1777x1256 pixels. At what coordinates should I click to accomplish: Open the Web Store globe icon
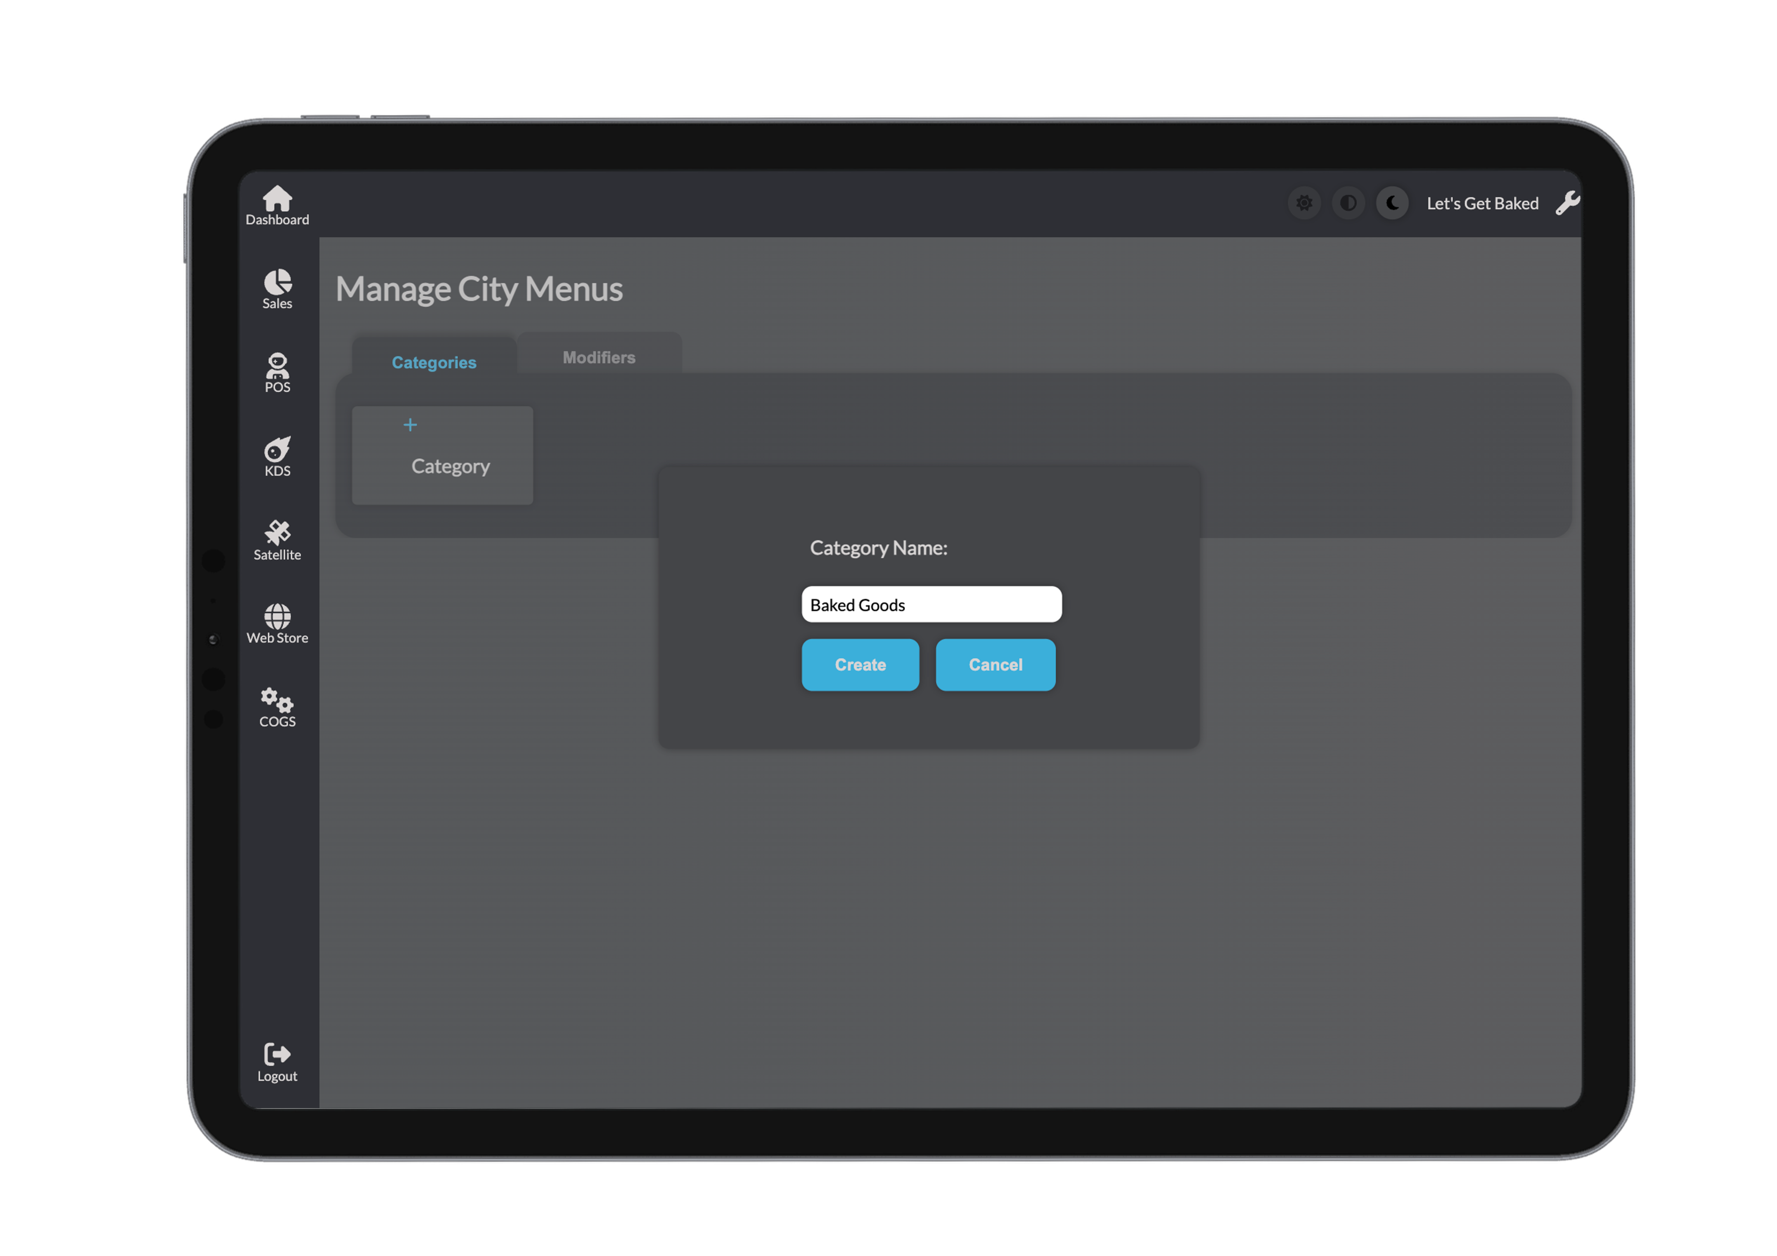[277, 617]
